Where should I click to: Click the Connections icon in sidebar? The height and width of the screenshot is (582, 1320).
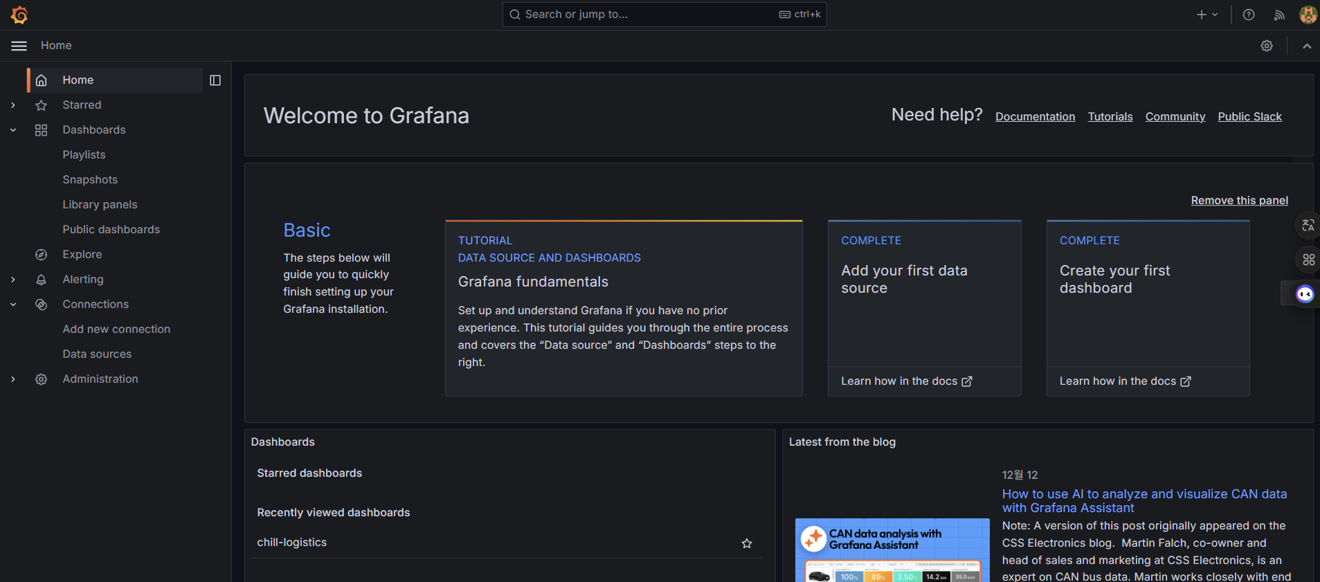coord(42,304)
